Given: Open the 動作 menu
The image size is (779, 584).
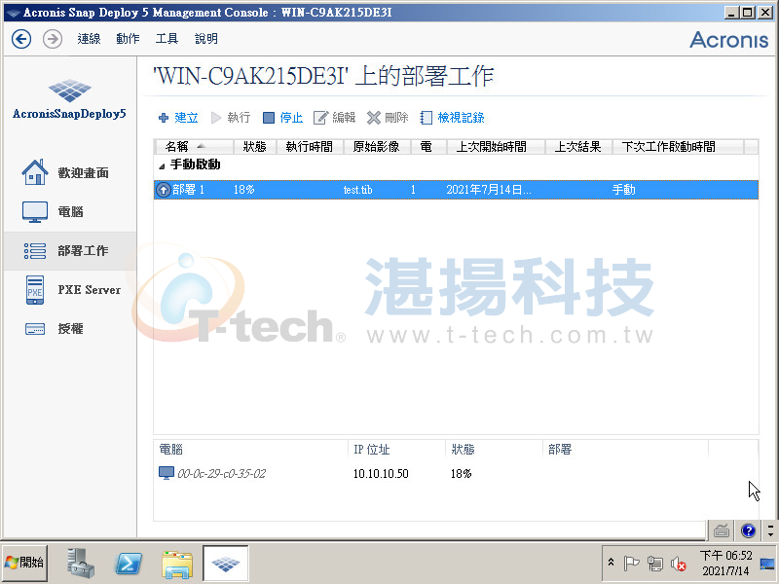Looking at the screenshot, I should 128,39.
